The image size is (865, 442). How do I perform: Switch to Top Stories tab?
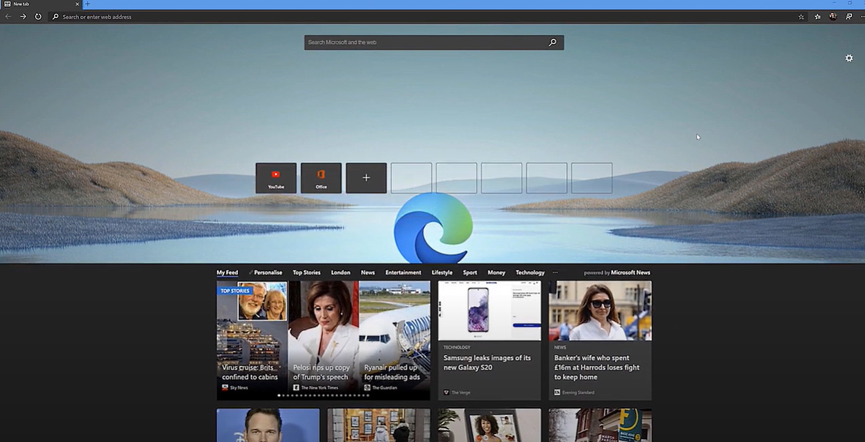click(x=307, y=273)
